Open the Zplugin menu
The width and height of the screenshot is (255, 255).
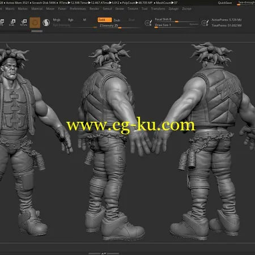173,8
